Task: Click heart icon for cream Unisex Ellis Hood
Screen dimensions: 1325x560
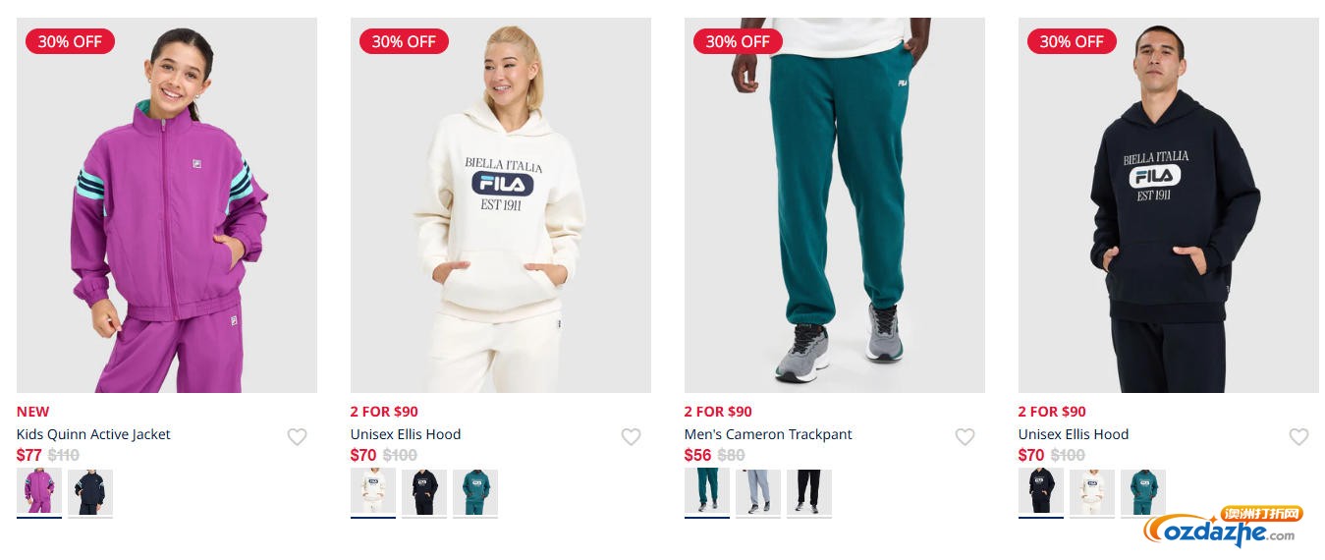Action: tap(632, 437)
